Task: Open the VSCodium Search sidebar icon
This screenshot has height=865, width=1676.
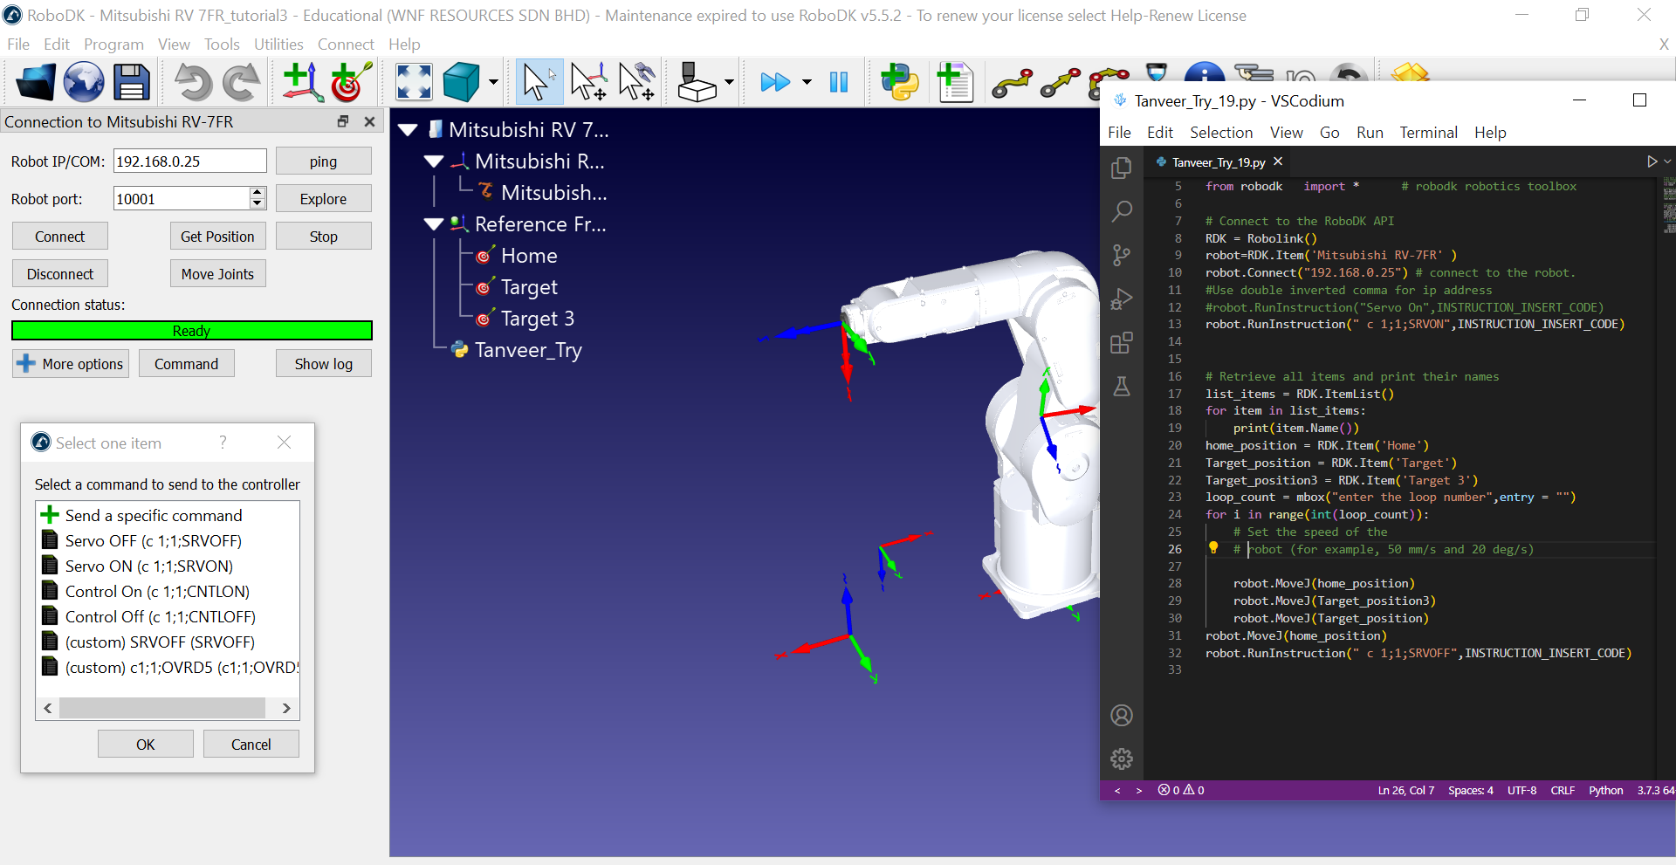Action: pos(1122,211)
